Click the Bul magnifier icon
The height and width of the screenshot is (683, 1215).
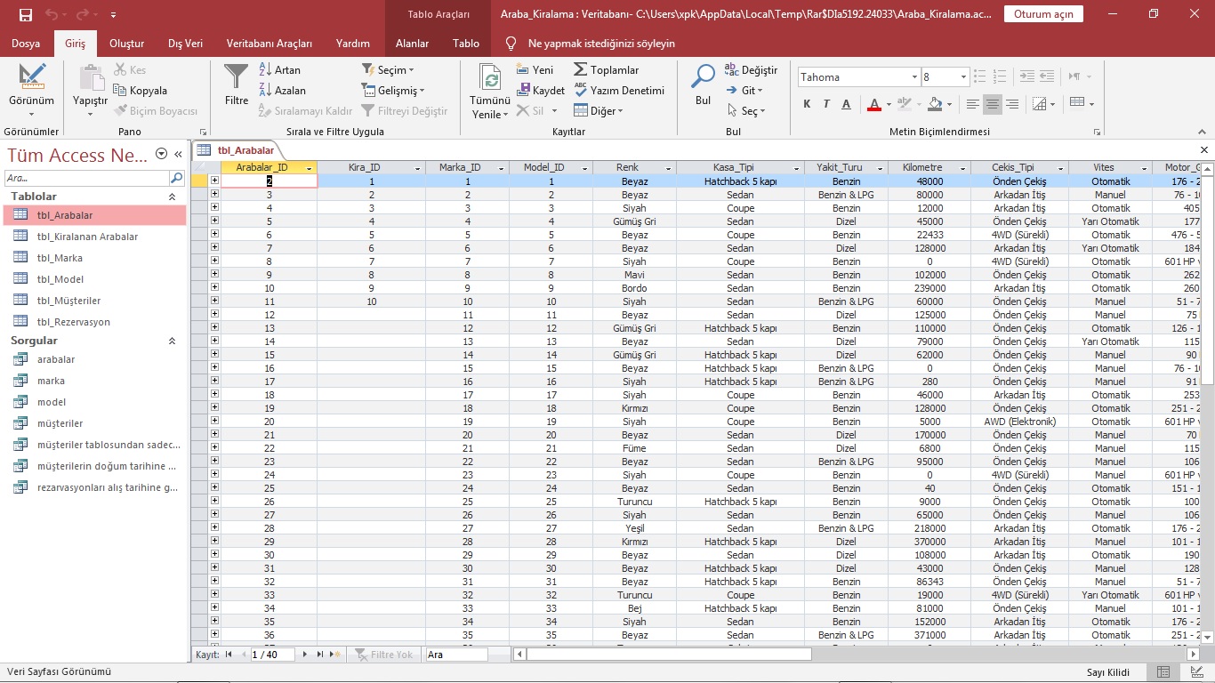[x=703, y=78]
